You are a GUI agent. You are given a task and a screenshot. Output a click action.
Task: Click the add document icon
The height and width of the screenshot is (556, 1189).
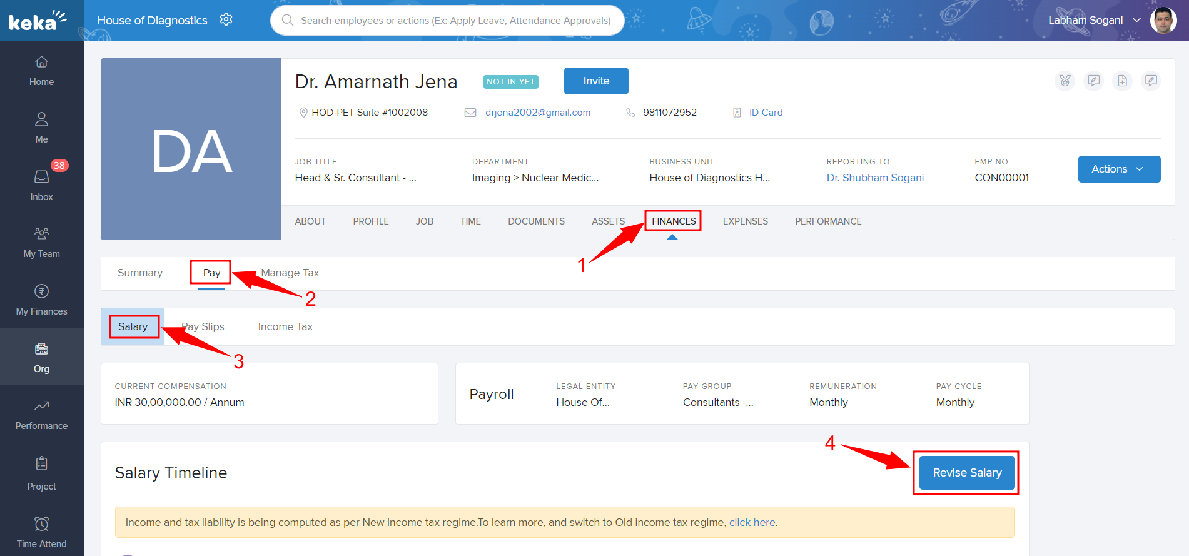pos(1122,81)
